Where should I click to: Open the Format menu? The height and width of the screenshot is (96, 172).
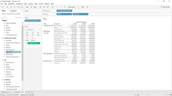pyautogui.click(x=41, y=4)
